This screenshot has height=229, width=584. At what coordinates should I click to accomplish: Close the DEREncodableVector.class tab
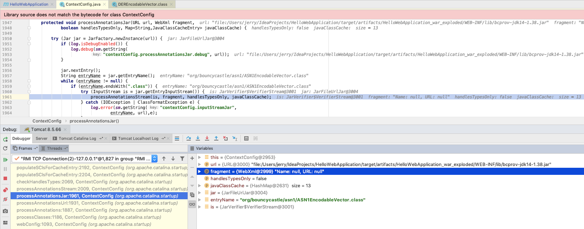point(171,4)
